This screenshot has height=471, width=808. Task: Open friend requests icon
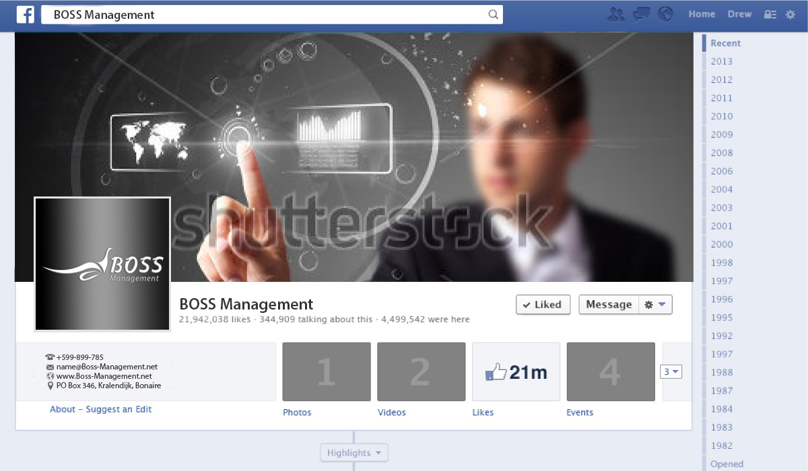[x=615, y=14]
